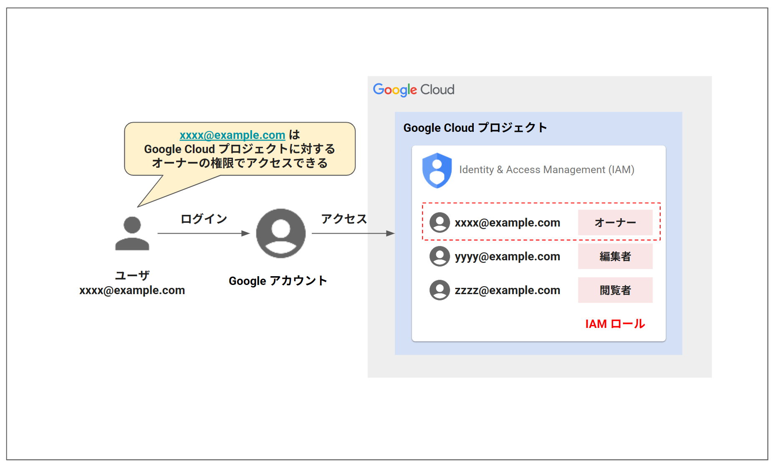778x466 pixels.
Task: Click the Google Cloud logo
Action: tap(413, 90)
